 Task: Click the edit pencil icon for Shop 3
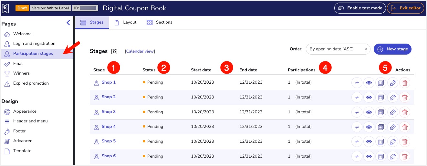(x=392, y=112)
